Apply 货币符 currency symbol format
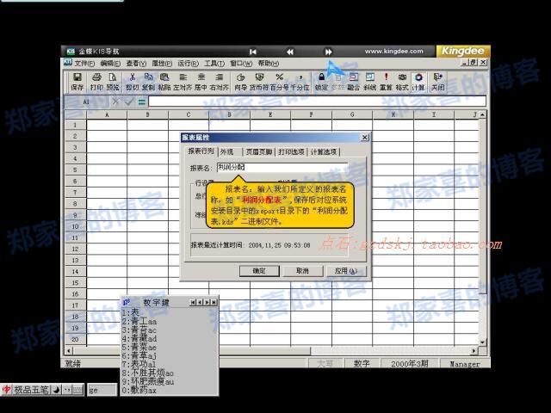The height and width of the screenshot is (413, 551). [x=259, y=82]
